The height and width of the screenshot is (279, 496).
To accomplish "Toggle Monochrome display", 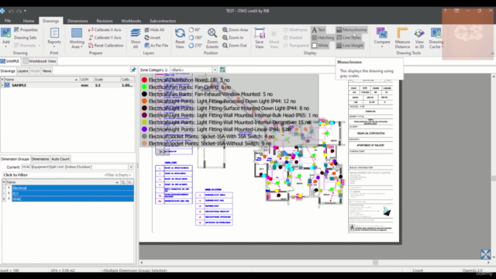I will click(x=351, y=29).
